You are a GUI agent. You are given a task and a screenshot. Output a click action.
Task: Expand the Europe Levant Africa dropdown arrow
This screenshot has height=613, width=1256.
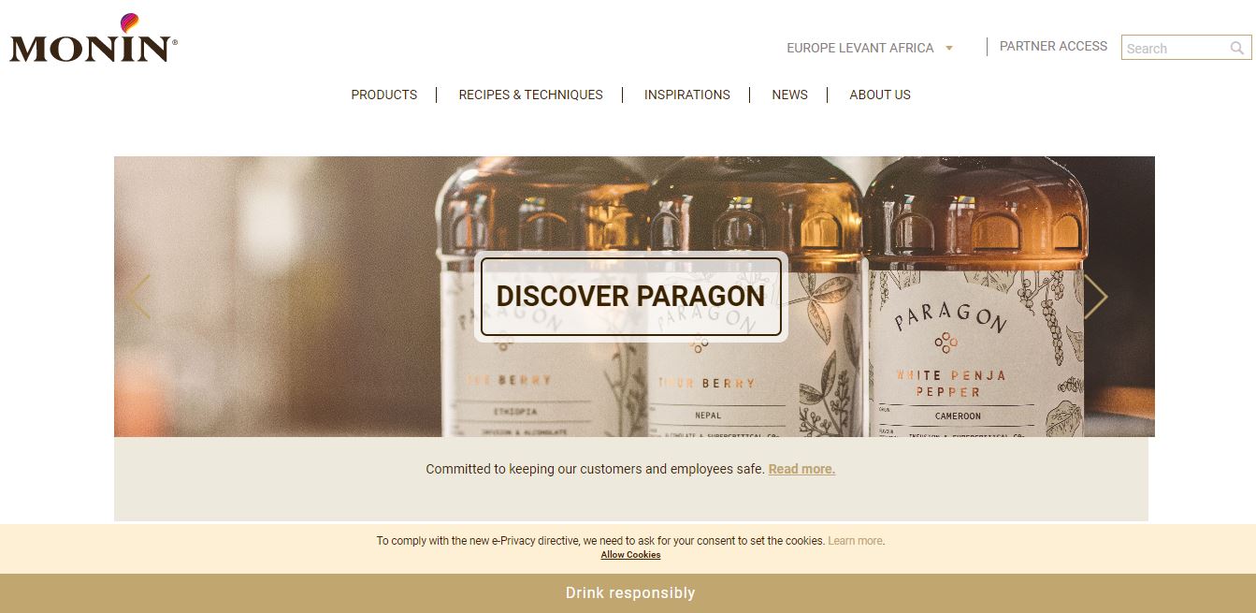(949, 48)
